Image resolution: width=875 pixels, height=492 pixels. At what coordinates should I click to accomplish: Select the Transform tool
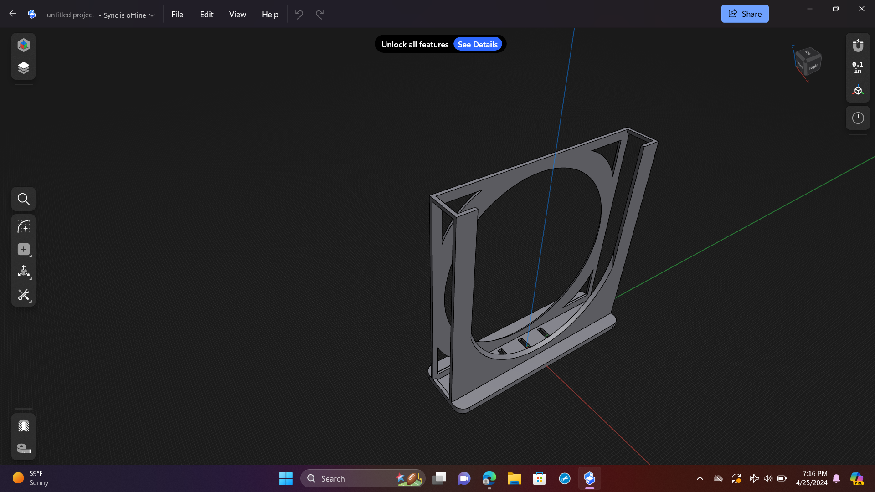(x=23, y=272)
